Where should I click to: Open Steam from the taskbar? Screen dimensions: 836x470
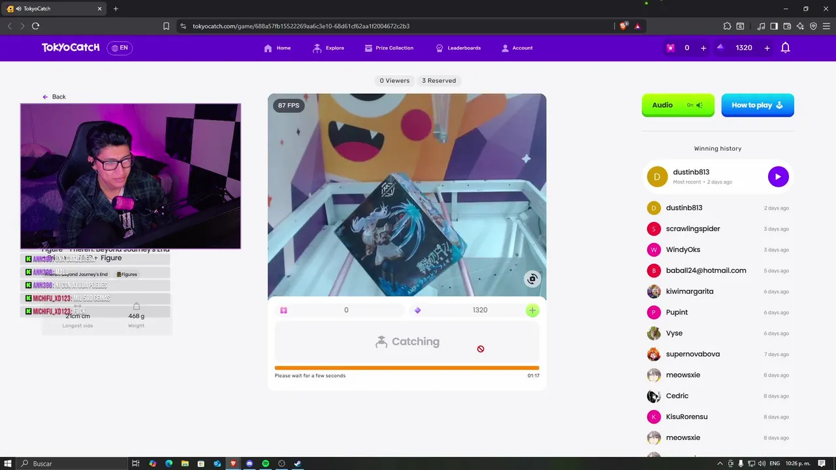coord(297,463)
